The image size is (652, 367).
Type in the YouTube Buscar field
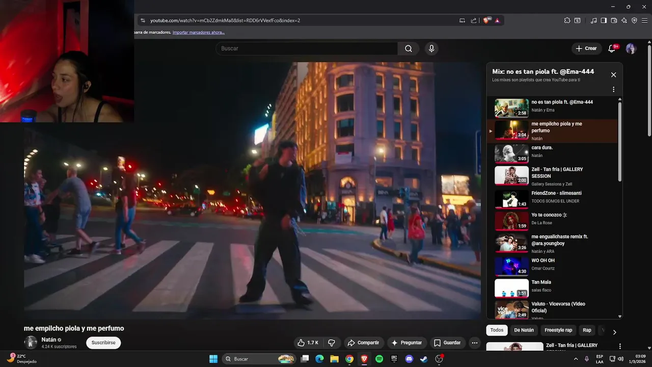click(x=307, y=48)
